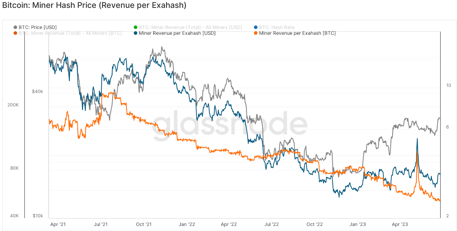The height and width of the screenshot is (231, 457).
Task: Click the Oct '21 x-axis label
Action: click(144, 224)
